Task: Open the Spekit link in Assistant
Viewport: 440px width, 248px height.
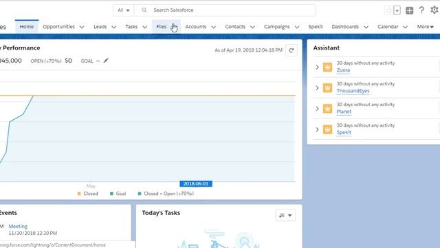Action: [x=344, y=132]
